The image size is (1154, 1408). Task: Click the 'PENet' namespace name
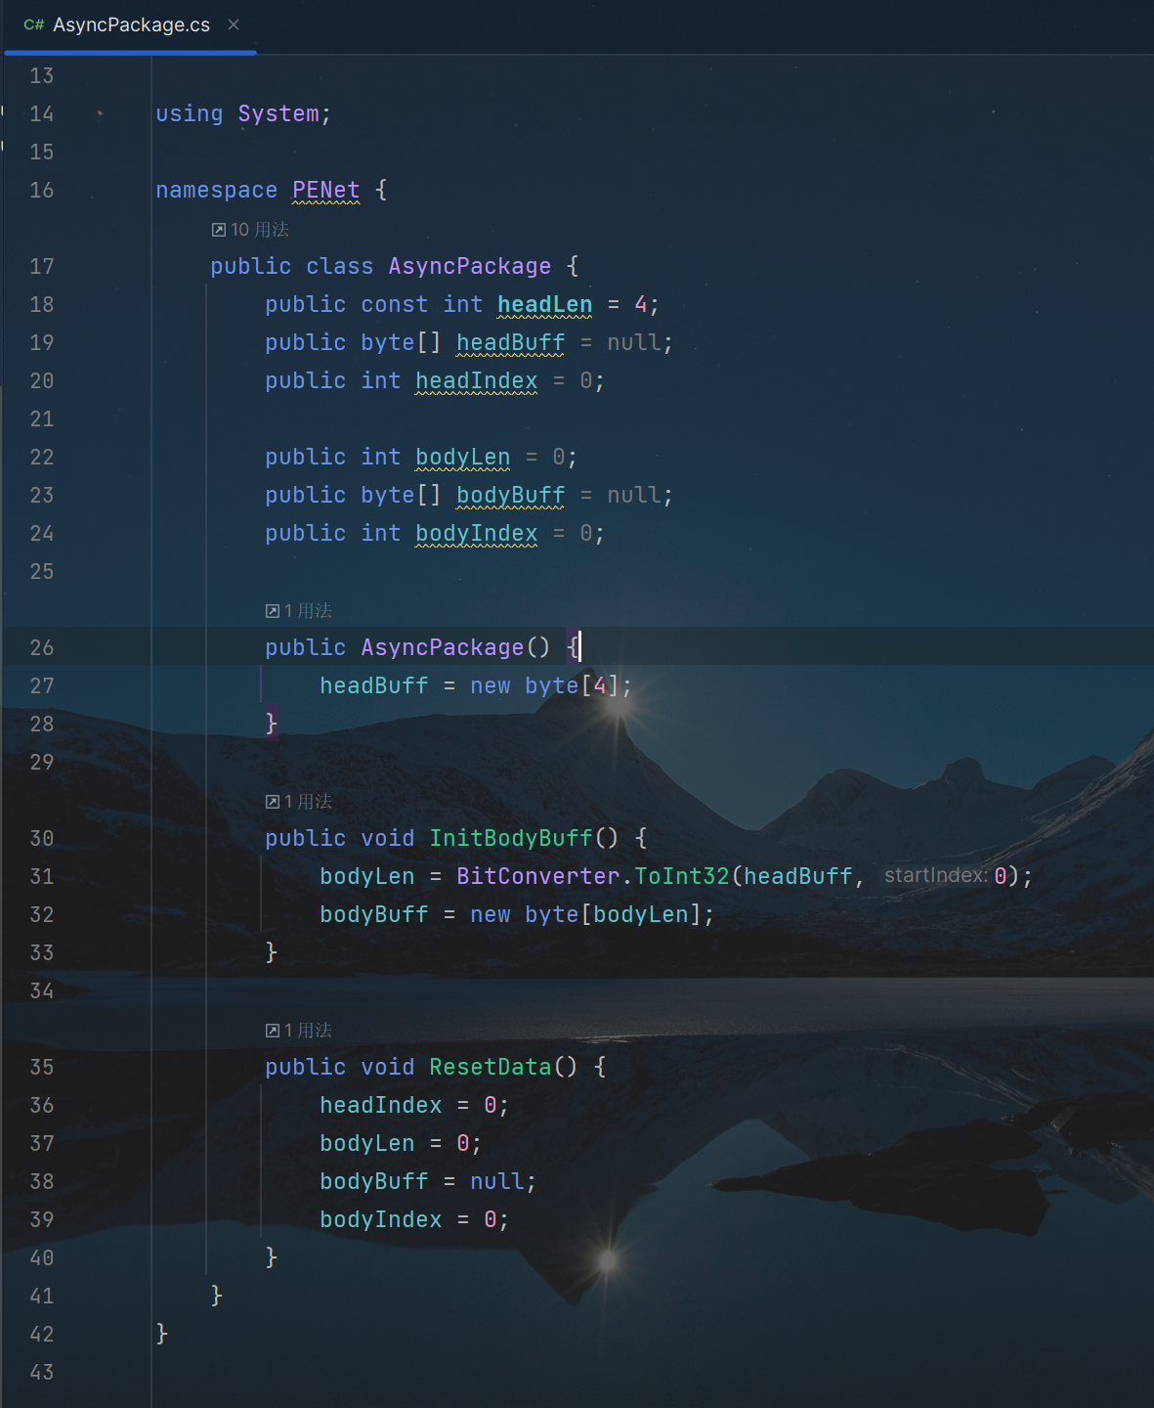pos(326,191)
